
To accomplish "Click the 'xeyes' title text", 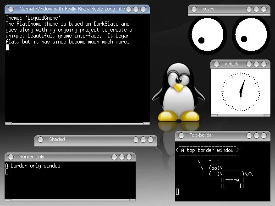I will 208,9.
